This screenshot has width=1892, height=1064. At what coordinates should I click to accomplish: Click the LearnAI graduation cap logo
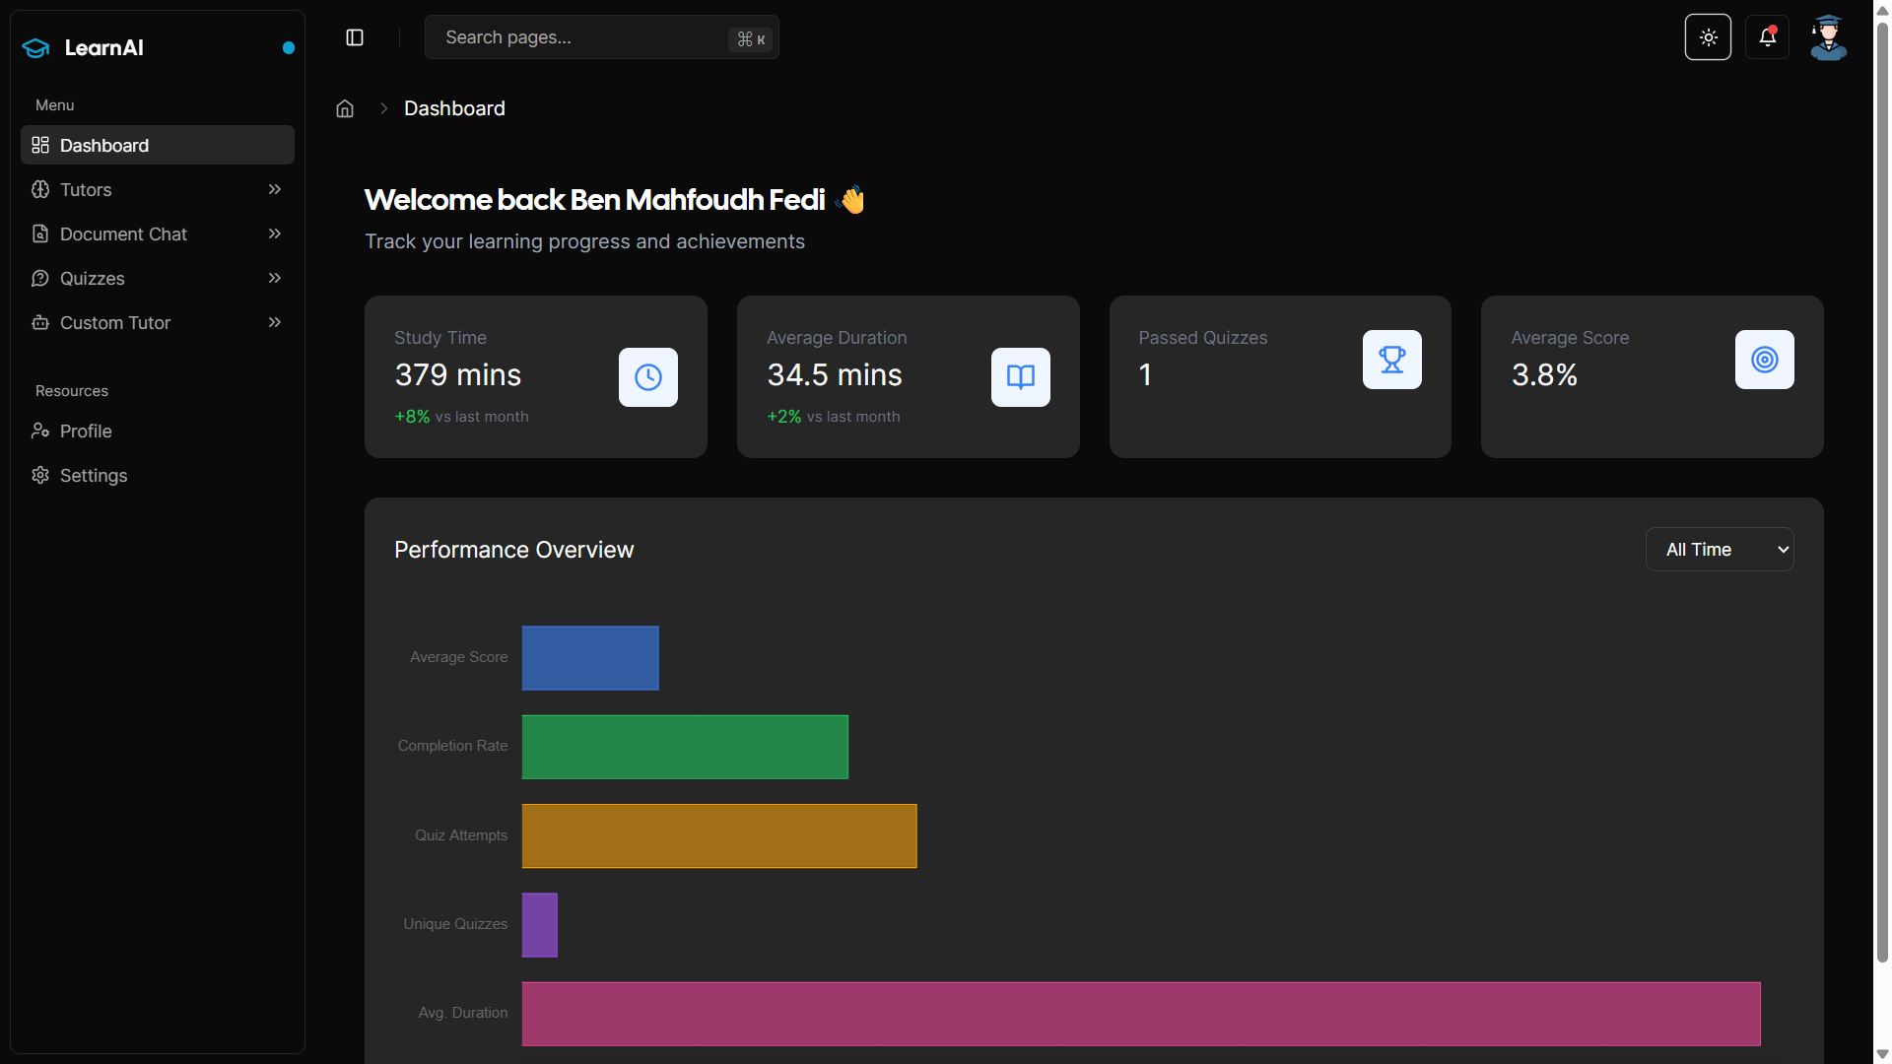pyautogui.click(x=36, y=47)
